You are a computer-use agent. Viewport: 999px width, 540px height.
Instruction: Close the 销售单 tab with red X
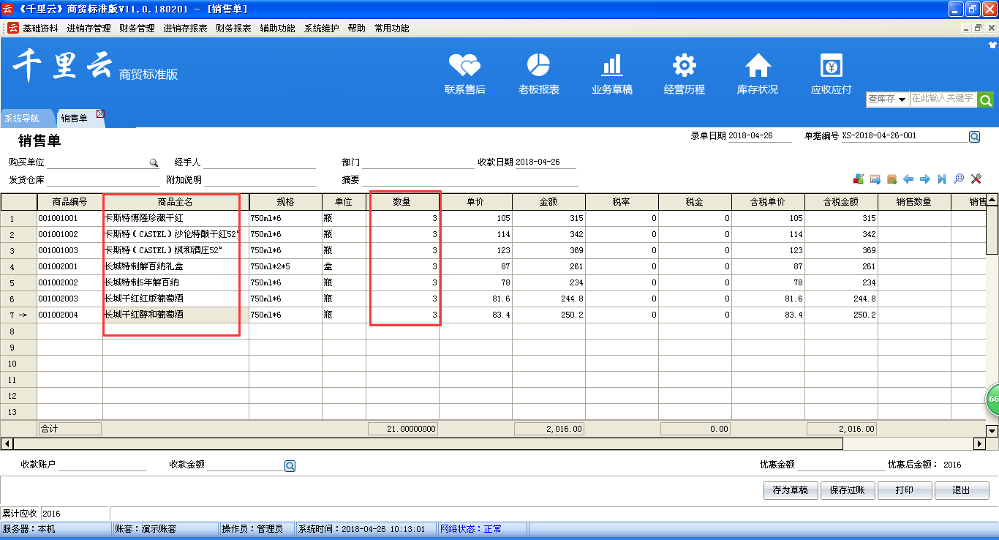pos(100,113)
